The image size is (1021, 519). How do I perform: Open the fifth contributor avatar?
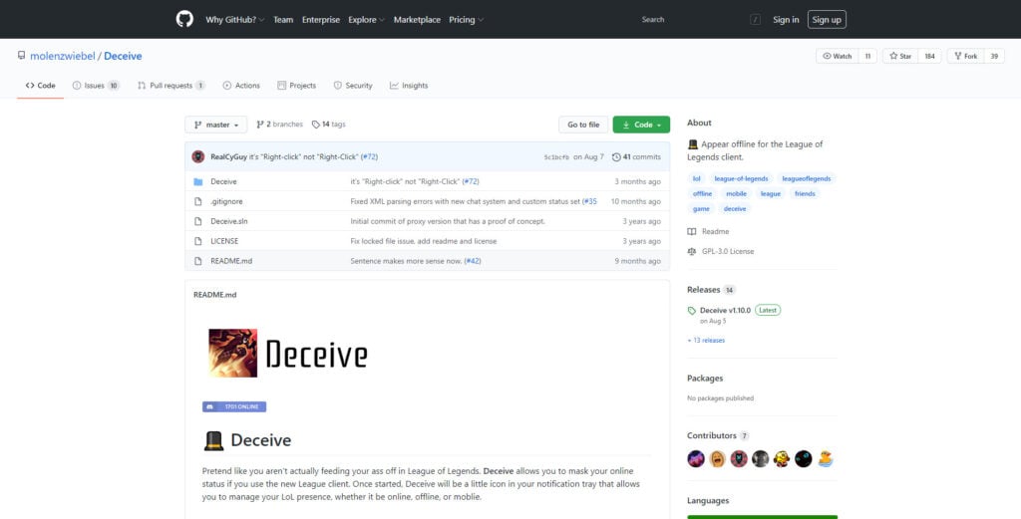(x=782, y=459)
